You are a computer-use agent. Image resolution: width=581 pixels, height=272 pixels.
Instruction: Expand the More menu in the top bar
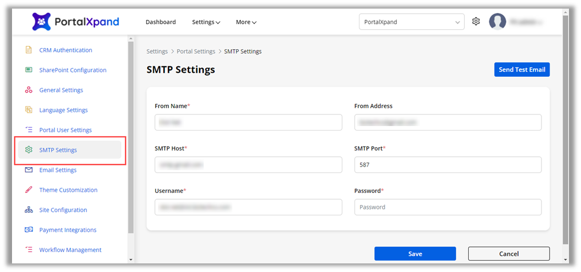tap(246, 22)
